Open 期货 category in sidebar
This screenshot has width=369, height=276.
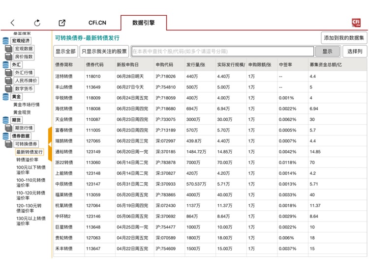click(x=16, y=120)
